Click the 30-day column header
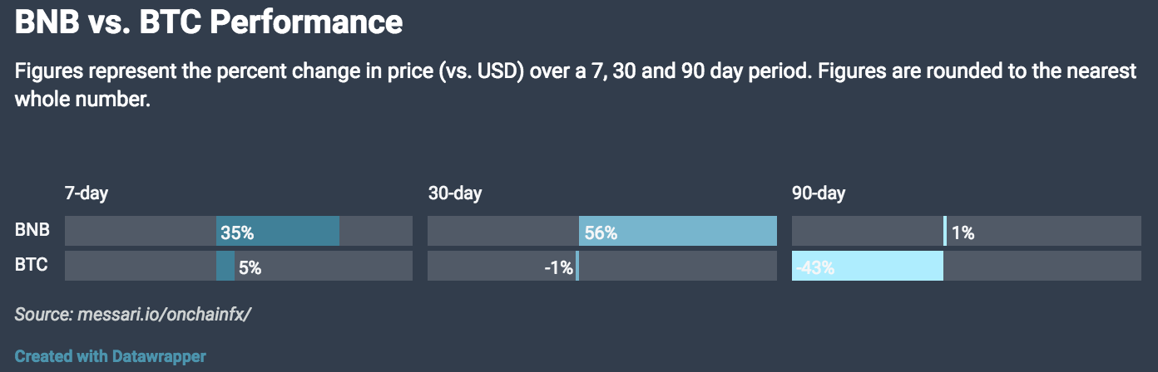Viewport: 1158px width, 372px height. (455, 193)
